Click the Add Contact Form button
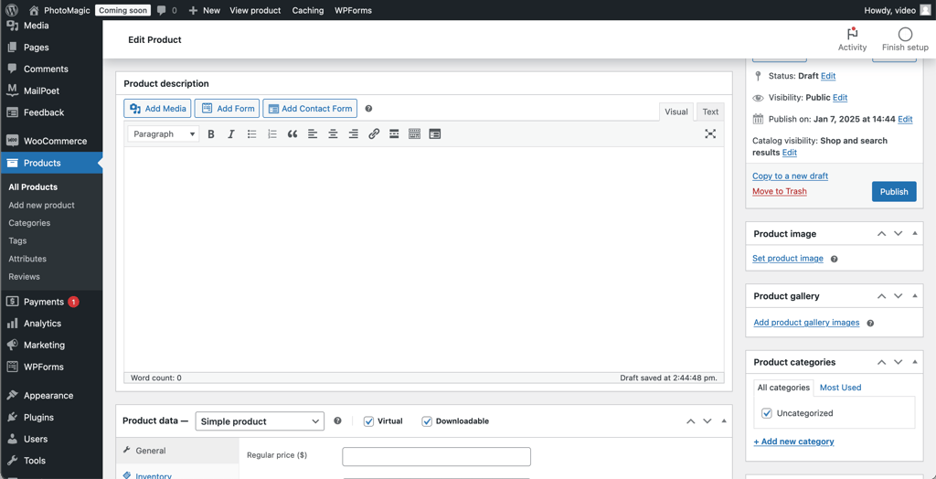This screenshot has width=936, height=479. pyautogui.click(x=310, y=109)
